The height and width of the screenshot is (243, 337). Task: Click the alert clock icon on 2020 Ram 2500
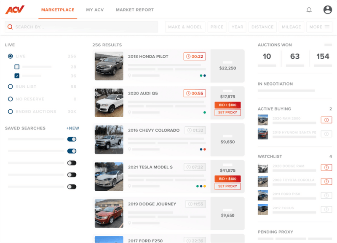point(327,120)
